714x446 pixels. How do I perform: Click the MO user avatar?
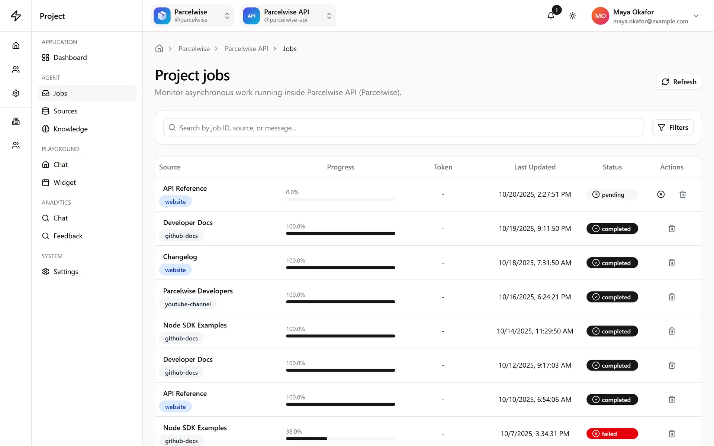(x=600, y=16)
